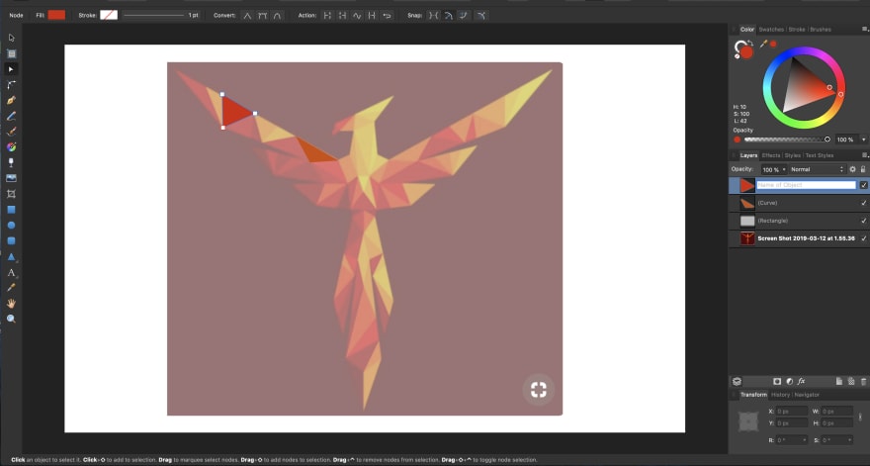870x466 pixels.
Task: Click the Name of Object field
Action: pyautogui.click(x=806, y=185)
